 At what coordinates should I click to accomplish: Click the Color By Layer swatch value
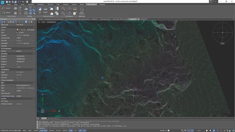coord(20,33)
